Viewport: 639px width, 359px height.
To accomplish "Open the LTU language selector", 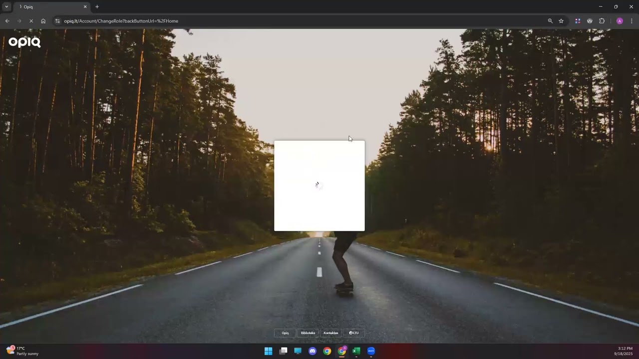I will (353, 333).
